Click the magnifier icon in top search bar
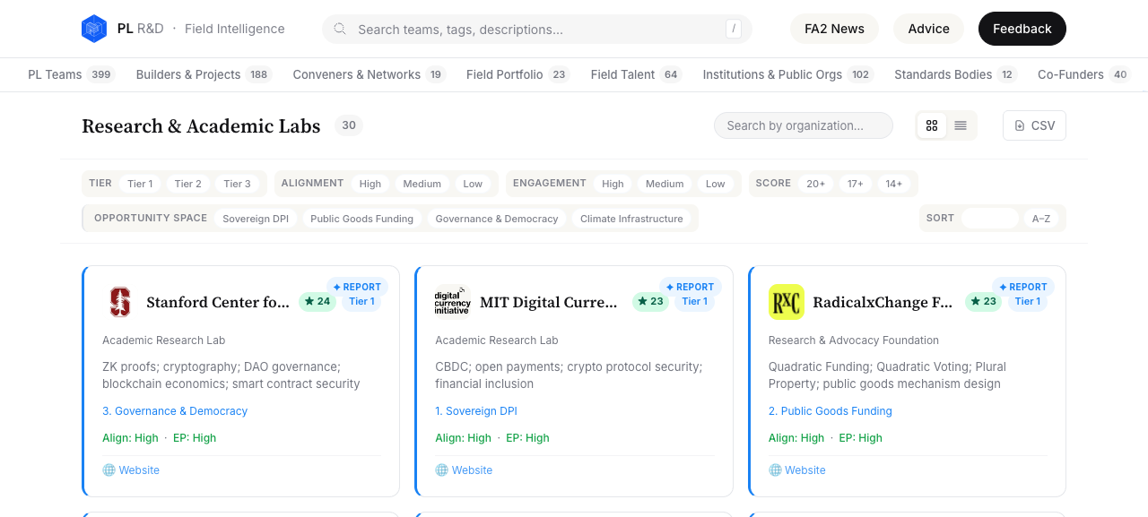 340,29
